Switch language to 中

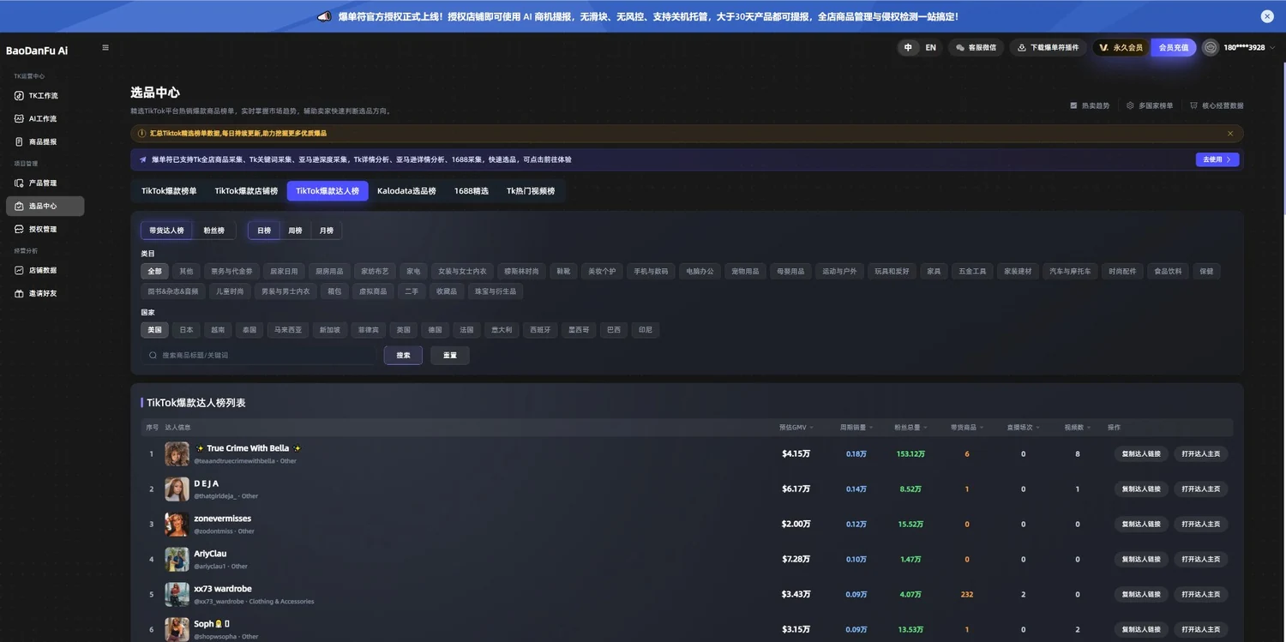(x=908, y=48)
